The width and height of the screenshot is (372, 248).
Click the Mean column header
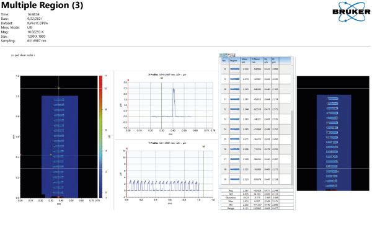pyautogui.click(x=247, y=61)
